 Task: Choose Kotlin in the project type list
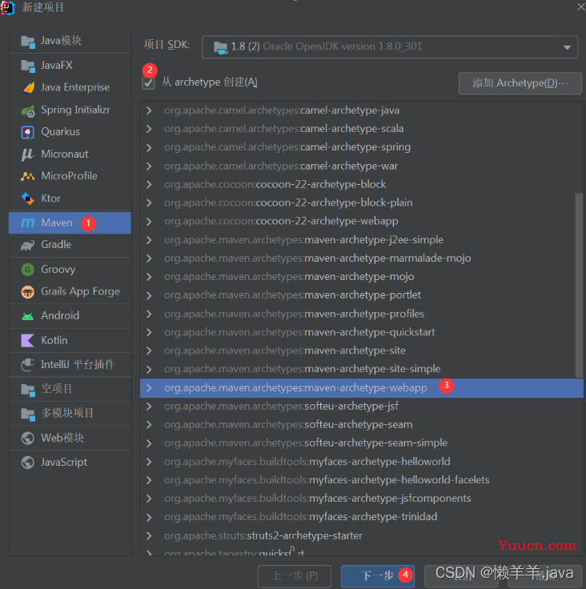point(70,340)
